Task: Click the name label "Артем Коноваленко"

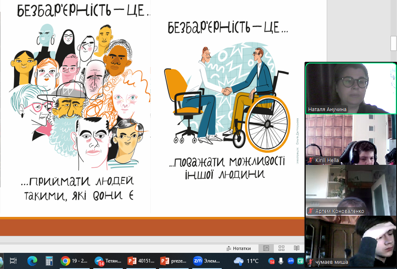Action: tap(340, 211)
